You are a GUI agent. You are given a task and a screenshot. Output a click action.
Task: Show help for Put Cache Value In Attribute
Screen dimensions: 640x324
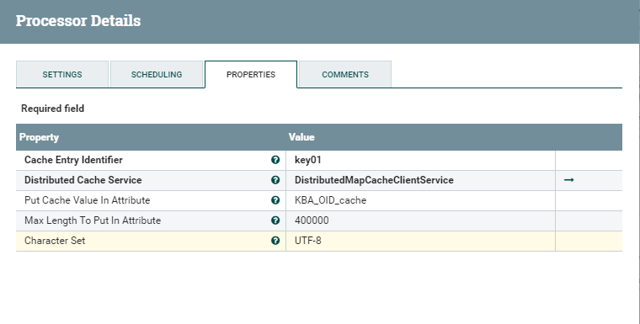pos(275,200)
